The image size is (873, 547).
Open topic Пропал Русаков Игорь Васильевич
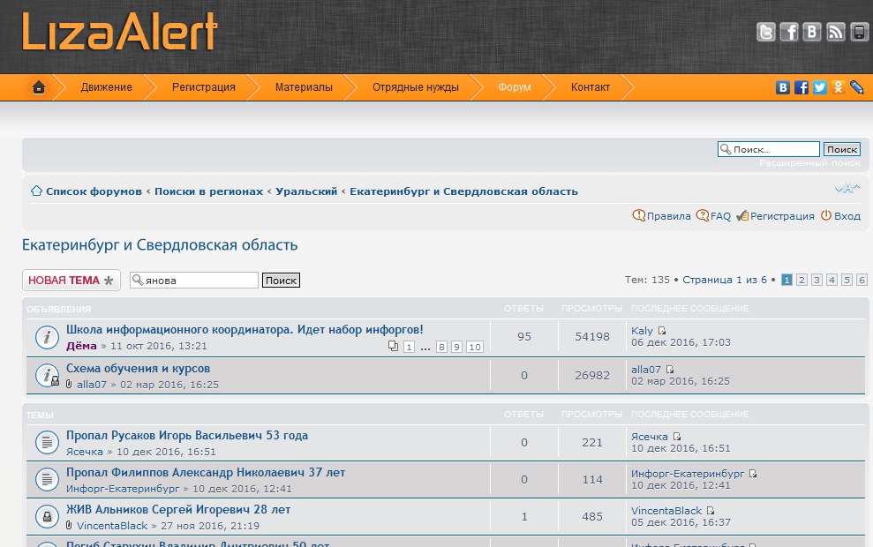pyautogui.click(x=187, y=435)
